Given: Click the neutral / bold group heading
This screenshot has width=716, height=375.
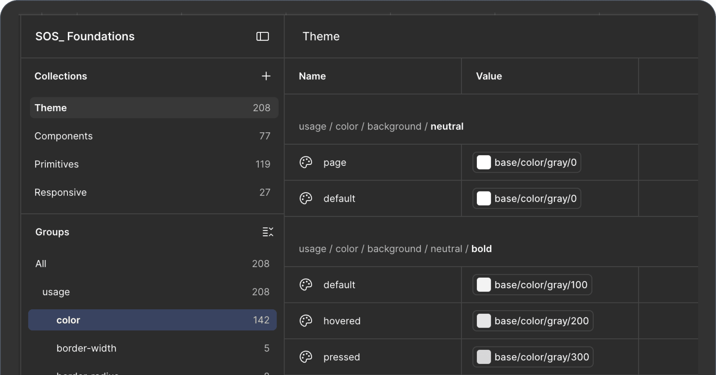Looking at the screenshot, I should click(x=395, y=249).
